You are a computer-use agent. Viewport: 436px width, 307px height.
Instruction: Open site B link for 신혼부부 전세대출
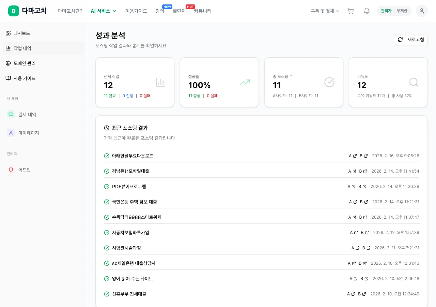click(362, 294)
